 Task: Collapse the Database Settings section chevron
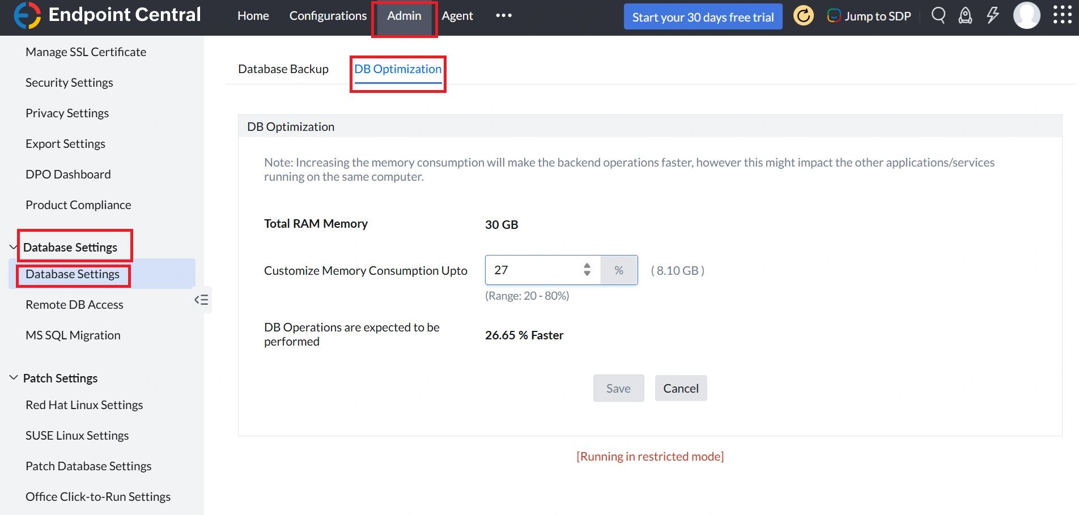tap(14, 247)
